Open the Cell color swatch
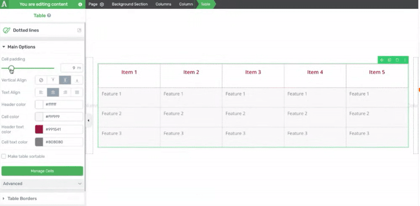Image resolution: width=420 pixels, height=206 pixels. pyautogui.click(x=39, y=117)
